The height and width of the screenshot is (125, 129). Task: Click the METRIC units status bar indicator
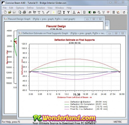pos(118,122)
